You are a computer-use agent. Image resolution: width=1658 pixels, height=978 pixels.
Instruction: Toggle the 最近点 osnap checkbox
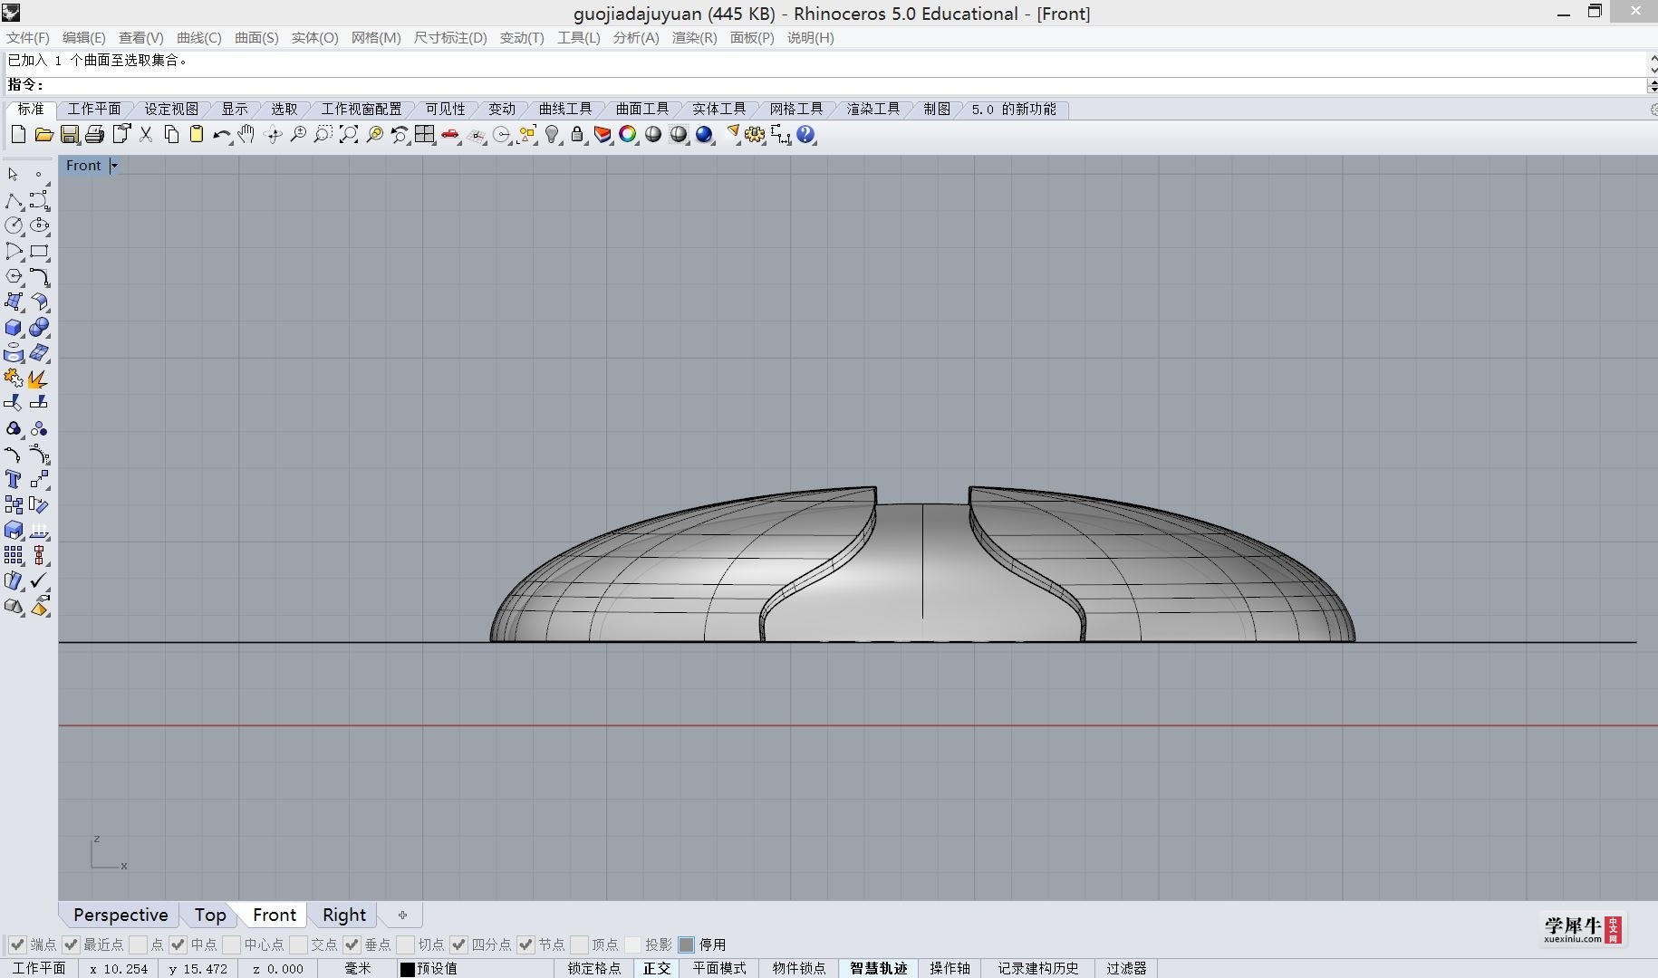coord(71,944)
